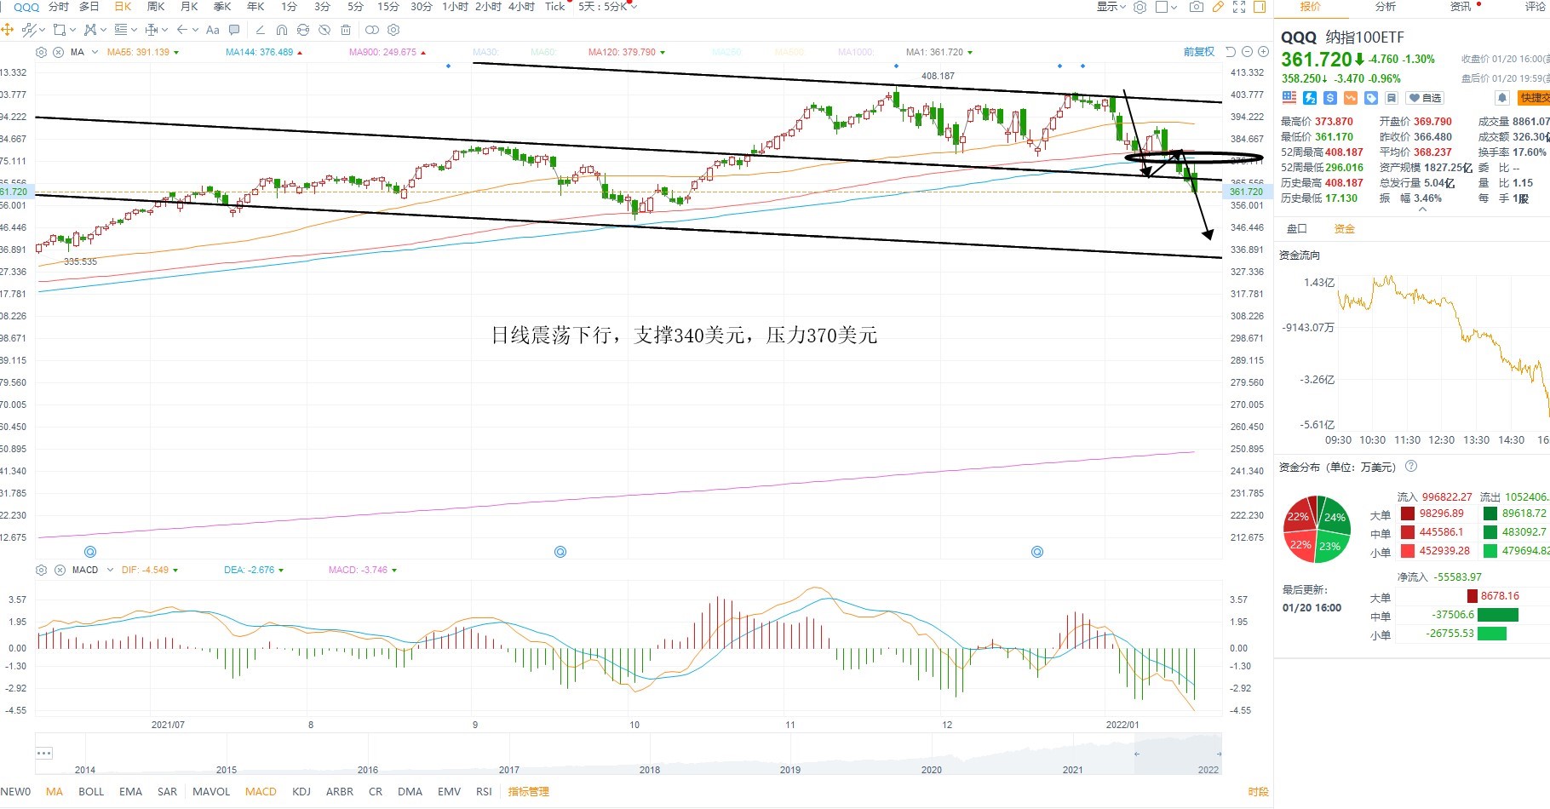Toggle the magnet snap tool
Image resolution: width=1550 pixels, height=809 pixels.
coord(282,30)
